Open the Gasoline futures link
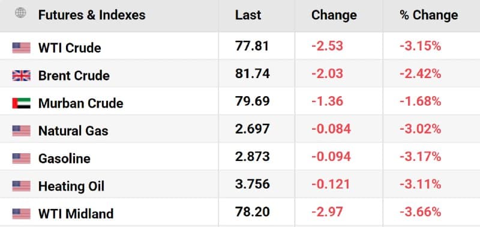480x227 pixels. click(x=64, y=159)
